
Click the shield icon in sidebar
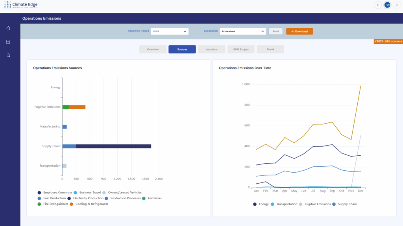pos(8,55)
